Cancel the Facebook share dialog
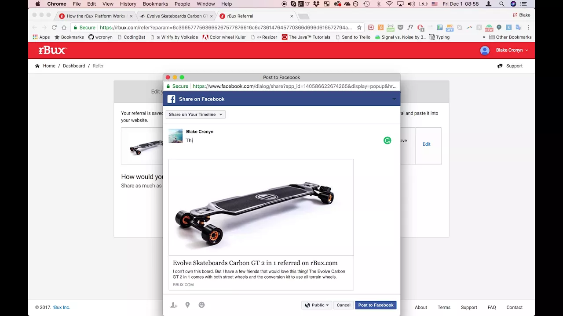563x316 pixels. [344, 305]
